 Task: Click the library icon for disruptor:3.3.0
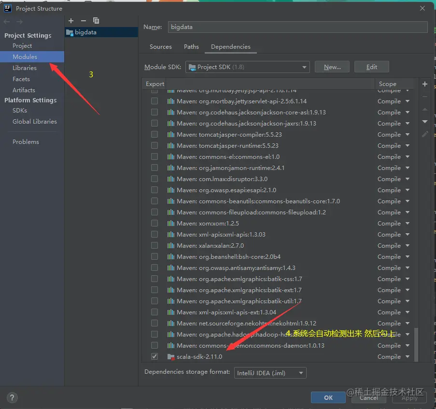[x=171, y=179]
